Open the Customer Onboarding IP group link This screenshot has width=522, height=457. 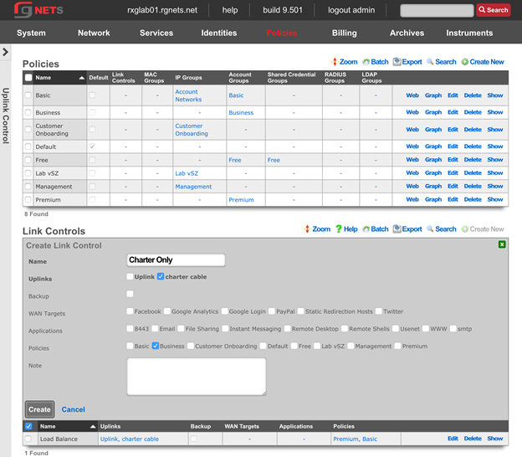pyautogui.click(x=192, y=130)
